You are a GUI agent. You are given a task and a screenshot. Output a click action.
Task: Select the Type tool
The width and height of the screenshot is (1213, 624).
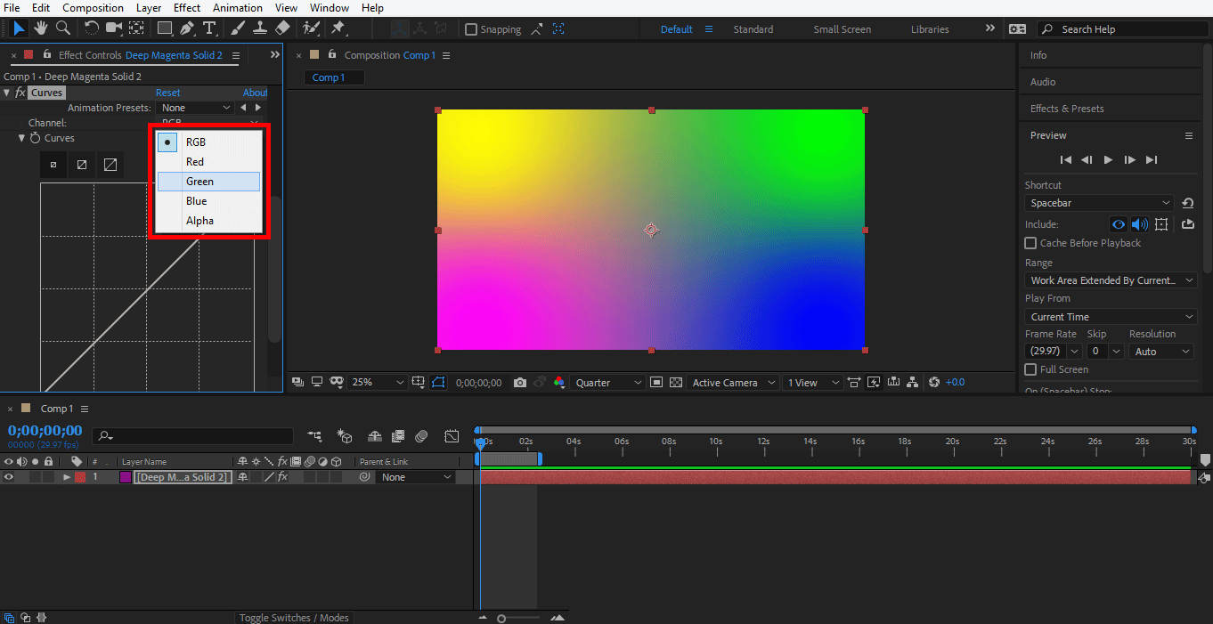point(209,28)
